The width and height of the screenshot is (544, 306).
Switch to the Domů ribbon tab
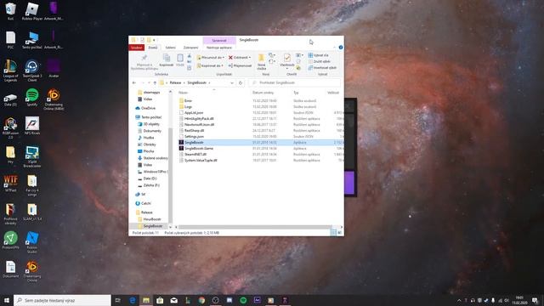(153, 48)
